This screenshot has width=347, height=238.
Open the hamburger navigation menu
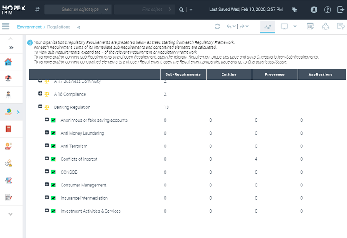6,27
